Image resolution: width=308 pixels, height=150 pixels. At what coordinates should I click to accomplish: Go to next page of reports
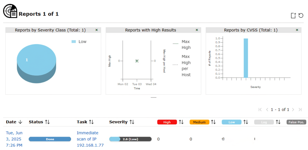(x=293, y=110)
